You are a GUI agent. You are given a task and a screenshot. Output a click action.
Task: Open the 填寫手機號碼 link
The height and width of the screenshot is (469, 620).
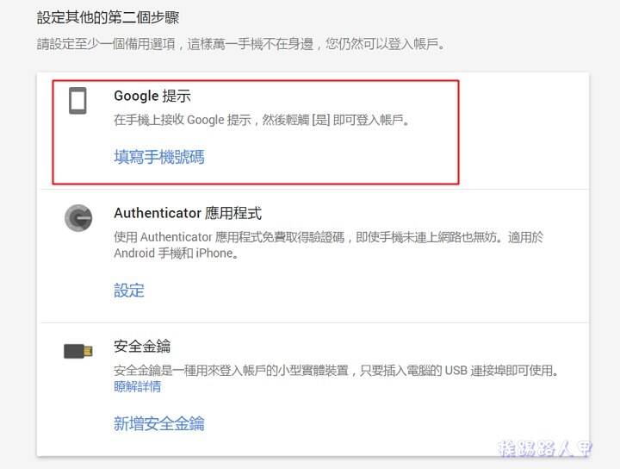pyautogui.click(x=159, y=157)
